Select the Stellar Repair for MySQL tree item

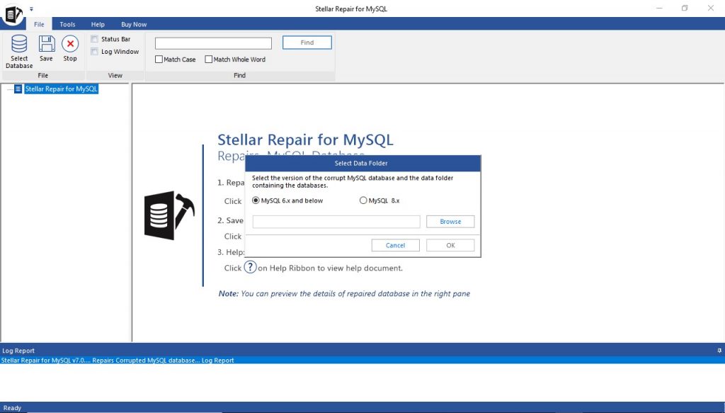click(x=62, y=89)
